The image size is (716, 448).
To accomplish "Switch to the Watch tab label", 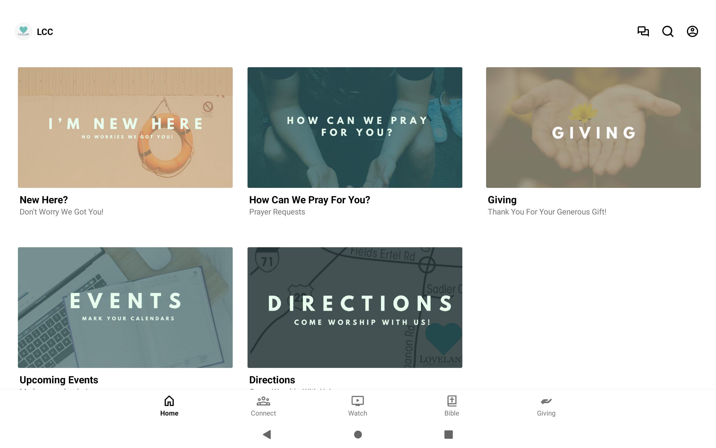I will pyautogui.click(x=357, y=413).
